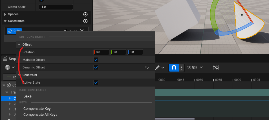Click frame 0075 on timeline ruler
This screenshot has height=120, width=269.
[219, 80]
